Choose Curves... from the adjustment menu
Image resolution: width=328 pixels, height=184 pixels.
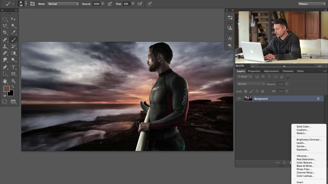point(301,146)
